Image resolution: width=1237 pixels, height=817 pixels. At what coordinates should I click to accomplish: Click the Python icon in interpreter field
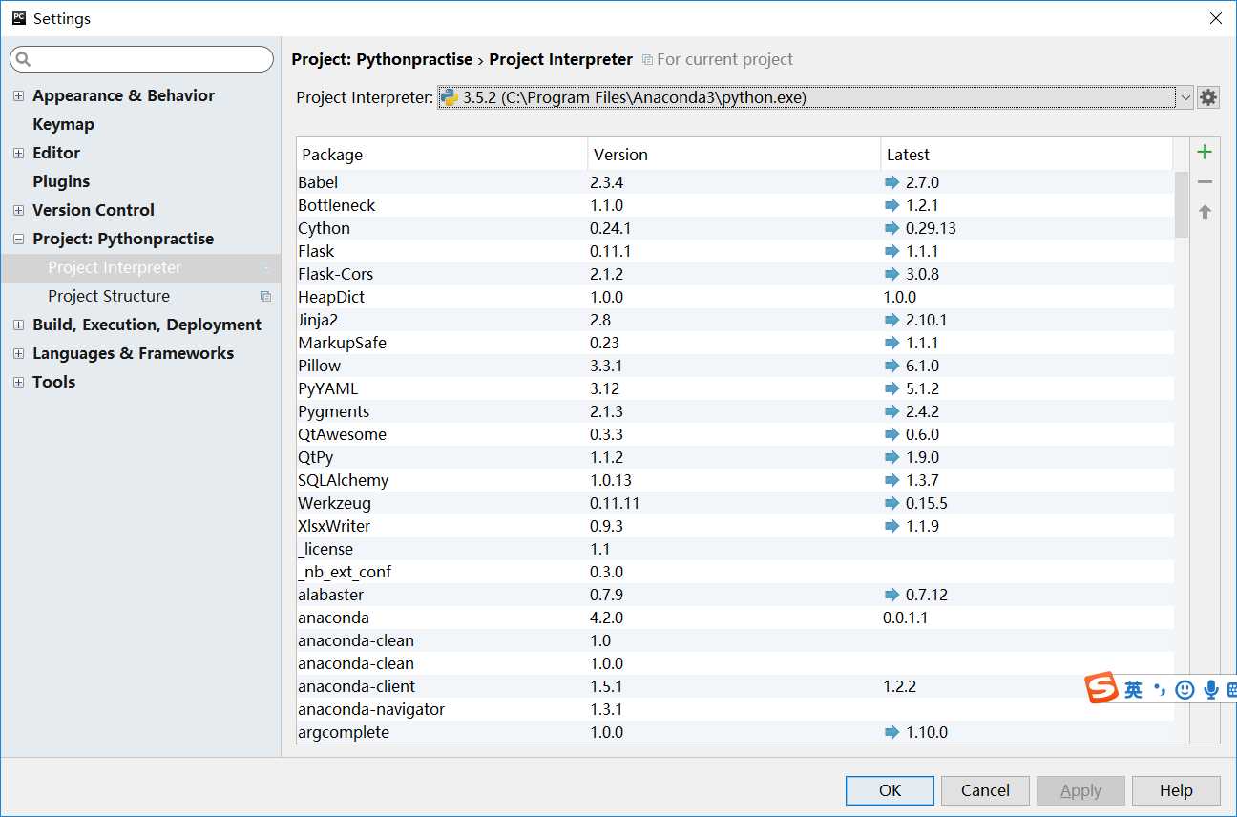pyautogui.click(x=449, y=97)
